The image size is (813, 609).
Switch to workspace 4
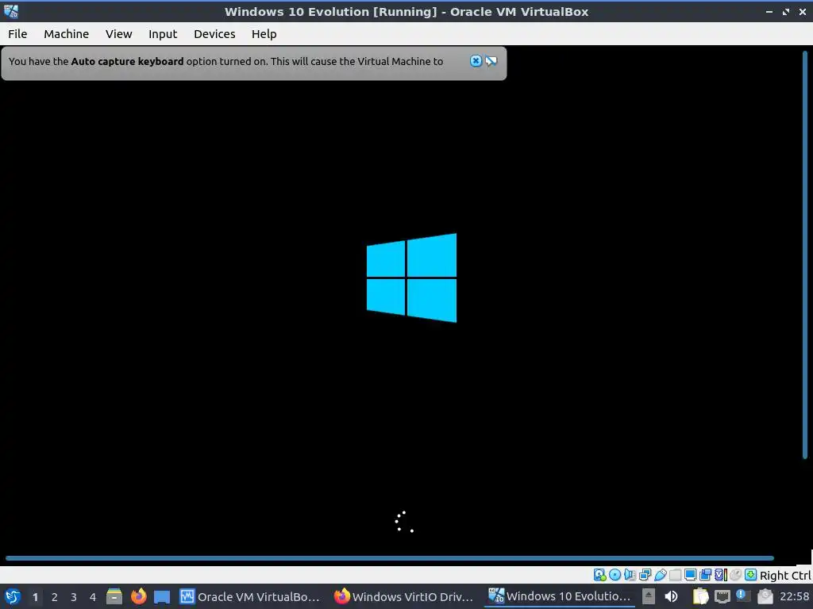coord(93,597)
